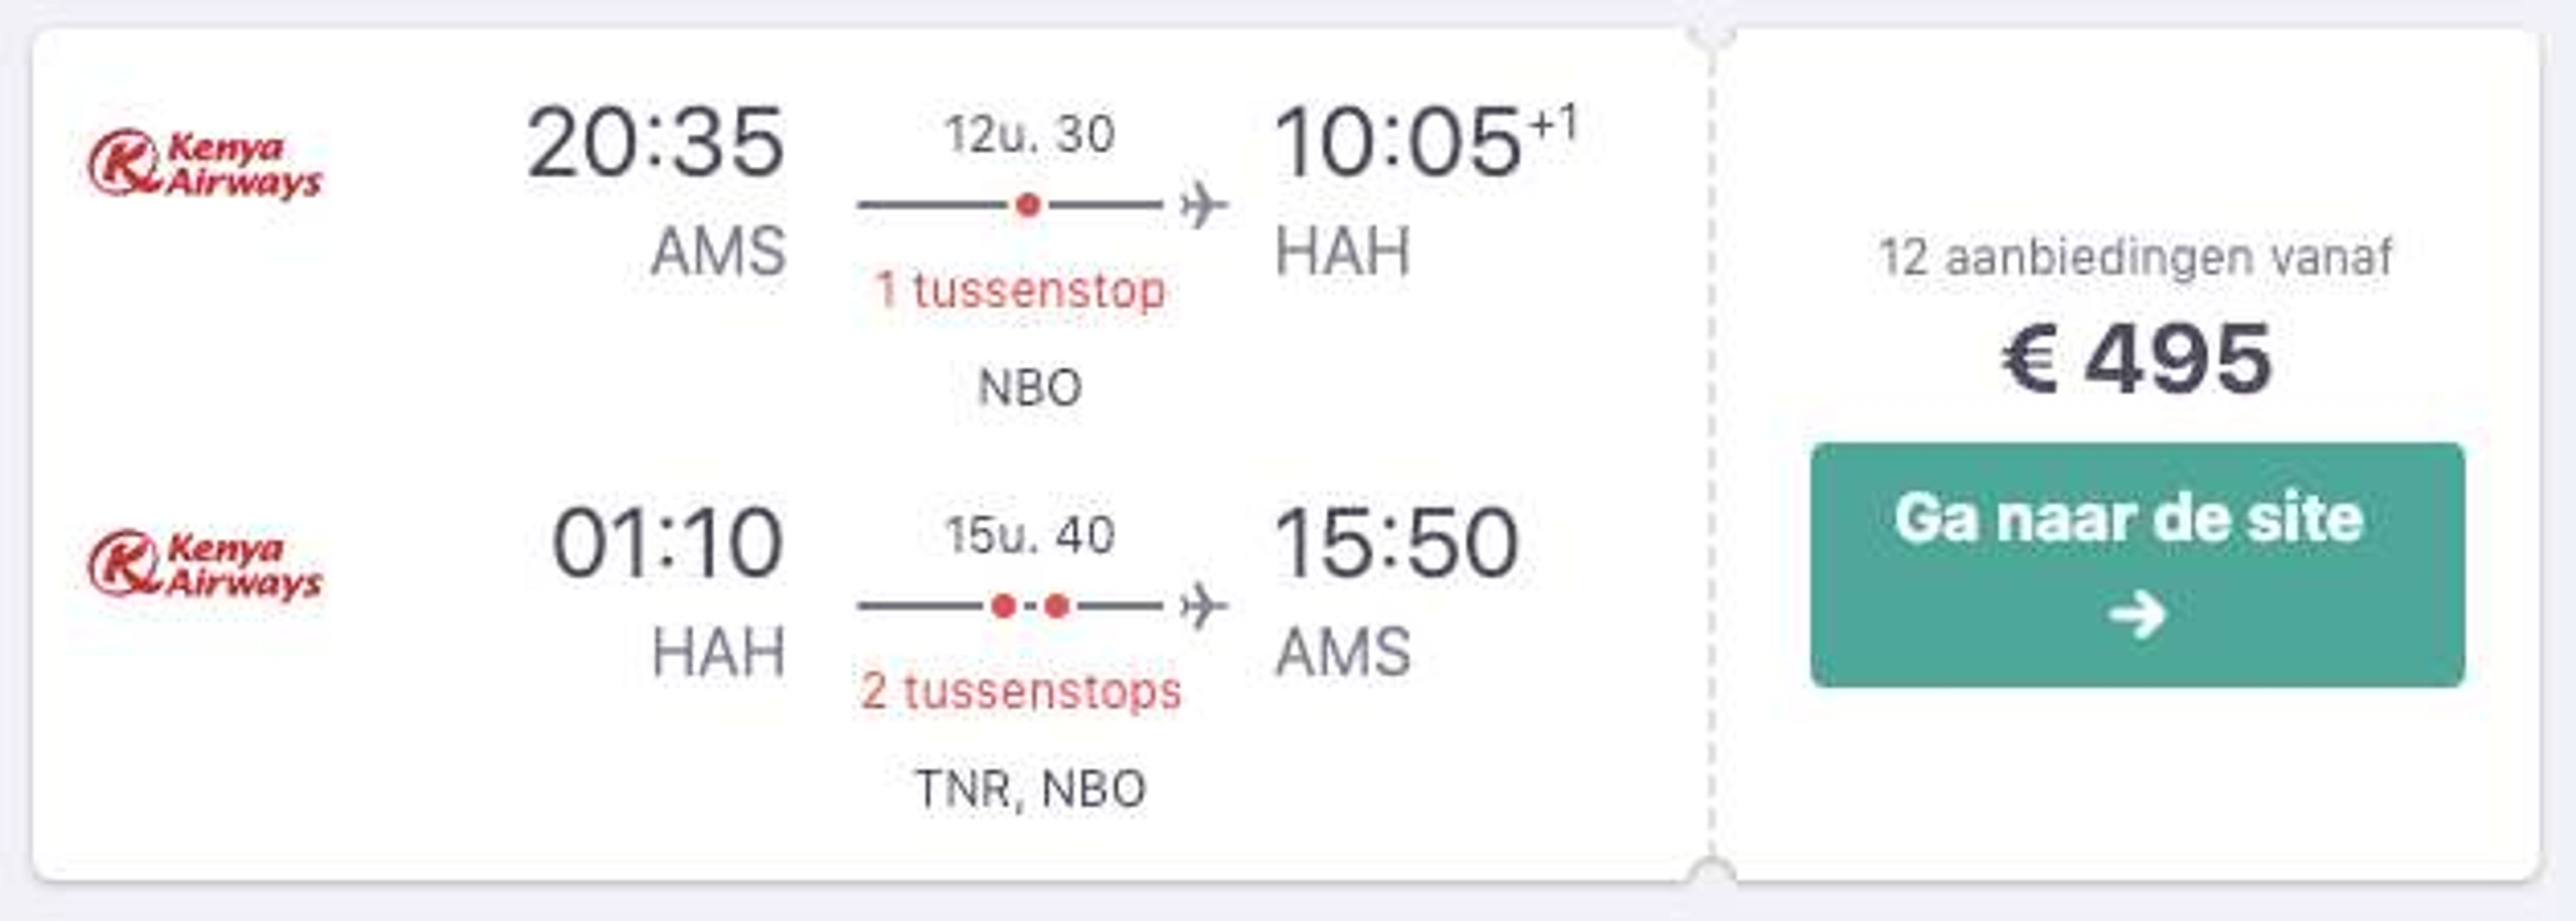2576x921 pixels.
Task: Click the € 495 price
Action: pos(2137,359)
